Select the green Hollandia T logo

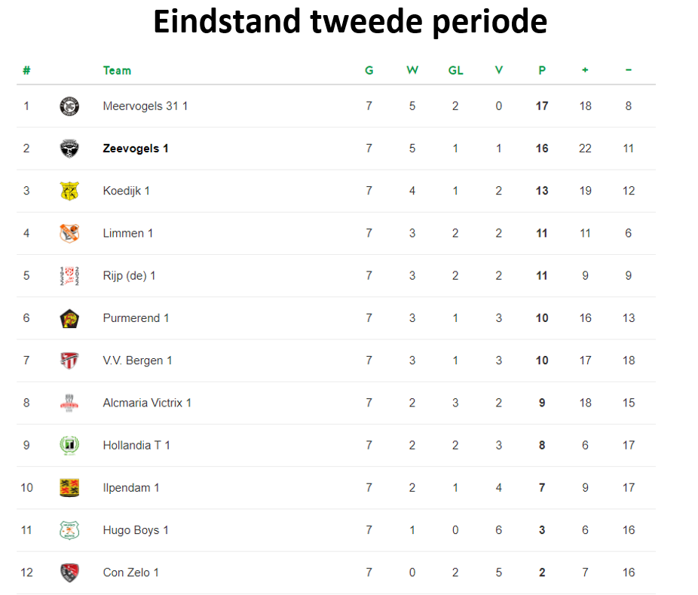coord(69,446)
